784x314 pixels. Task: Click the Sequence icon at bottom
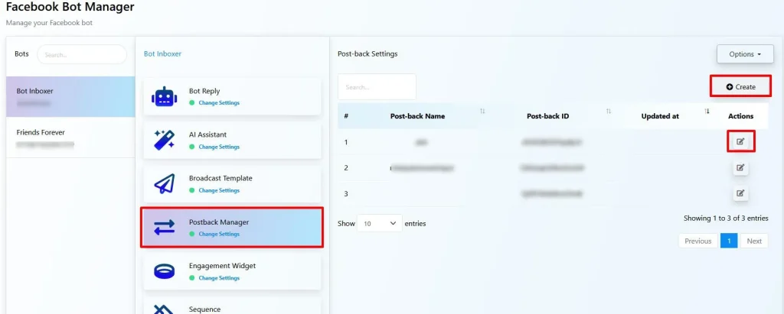[x=164, y=310]
